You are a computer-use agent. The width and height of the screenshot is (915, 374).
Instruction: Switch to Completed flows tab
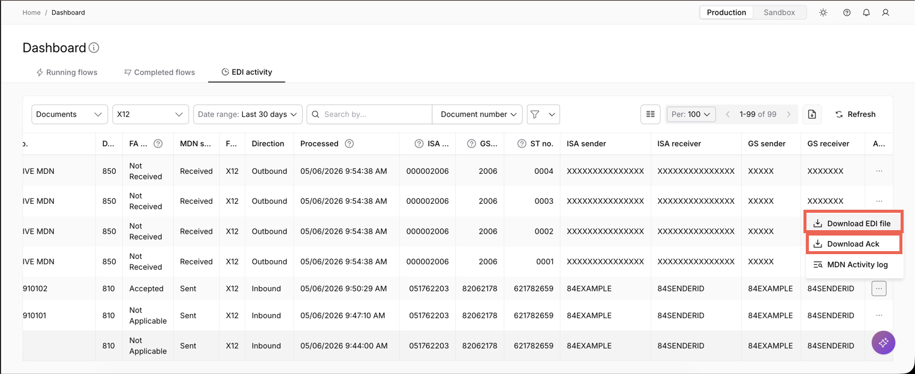click(x=159, y=73)
